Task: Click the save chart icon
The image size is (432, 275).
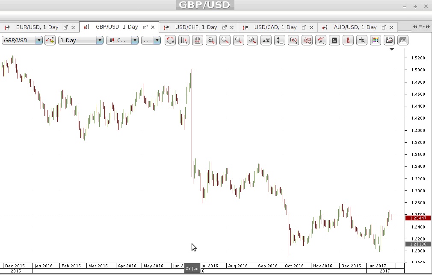Action: click(x=389, y=40)
